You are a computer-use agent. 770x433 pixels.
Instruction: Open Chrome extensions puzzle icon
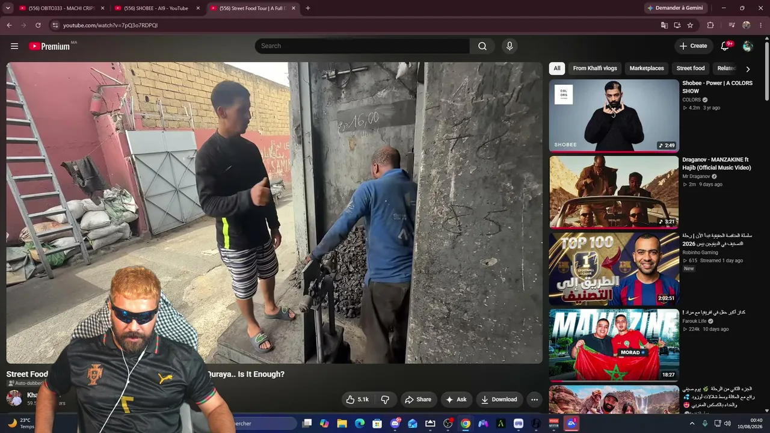(710, 25)
